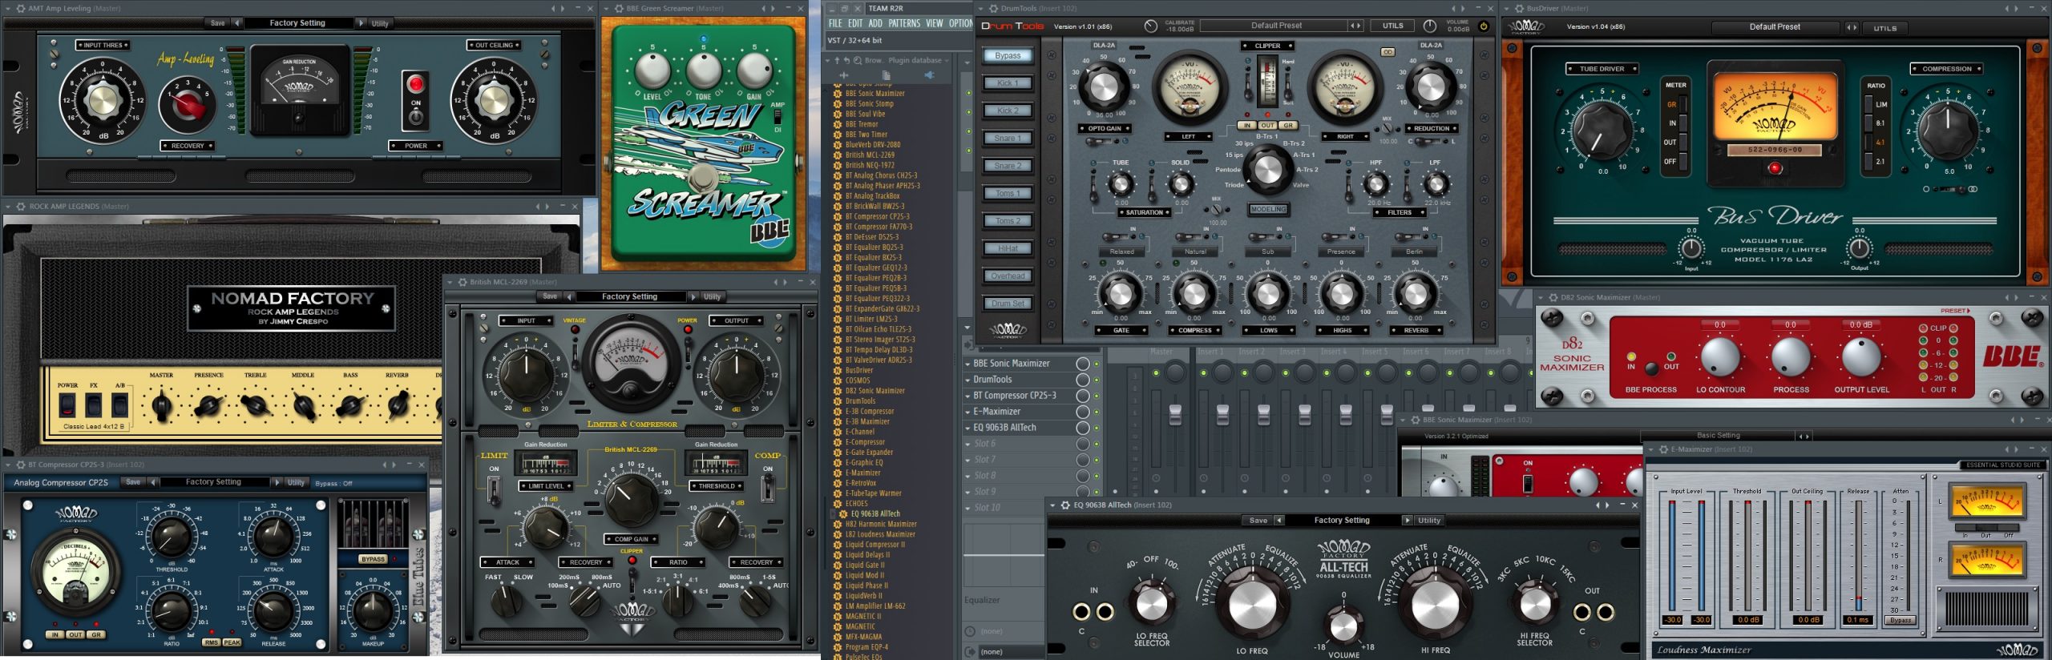Click next preset arrow in British MCL-2269
This screenshot has width=2052, height=660.
[693, 296]
